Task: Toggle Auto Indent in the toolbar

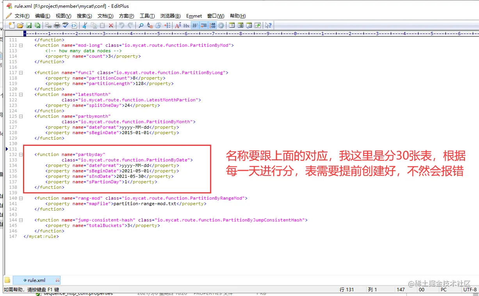Action: [203, 25]
